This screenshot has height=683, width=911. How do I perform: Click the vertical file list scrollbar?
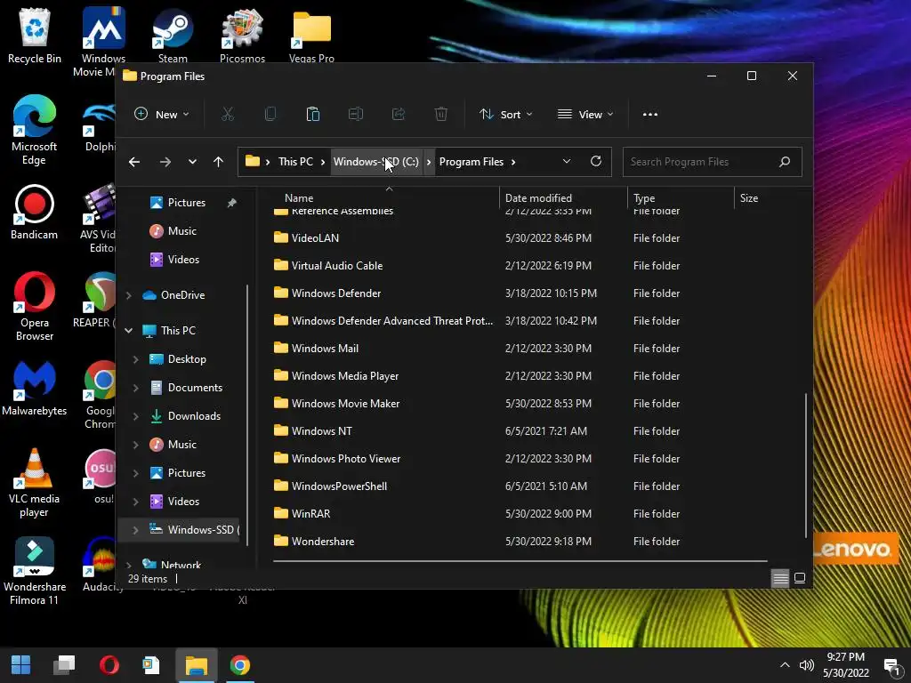click(x=806, y=466)
